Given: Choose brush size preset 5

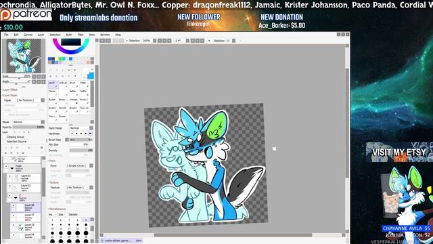Looking at the screenshot, I should click(x=52, y=220).
